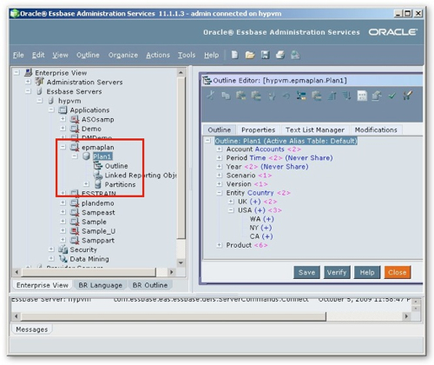Click the sort ascending icon in Outline Editor

click(332, 96)
